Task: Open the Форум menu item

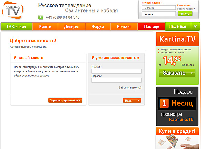Action: coord(98,26)
